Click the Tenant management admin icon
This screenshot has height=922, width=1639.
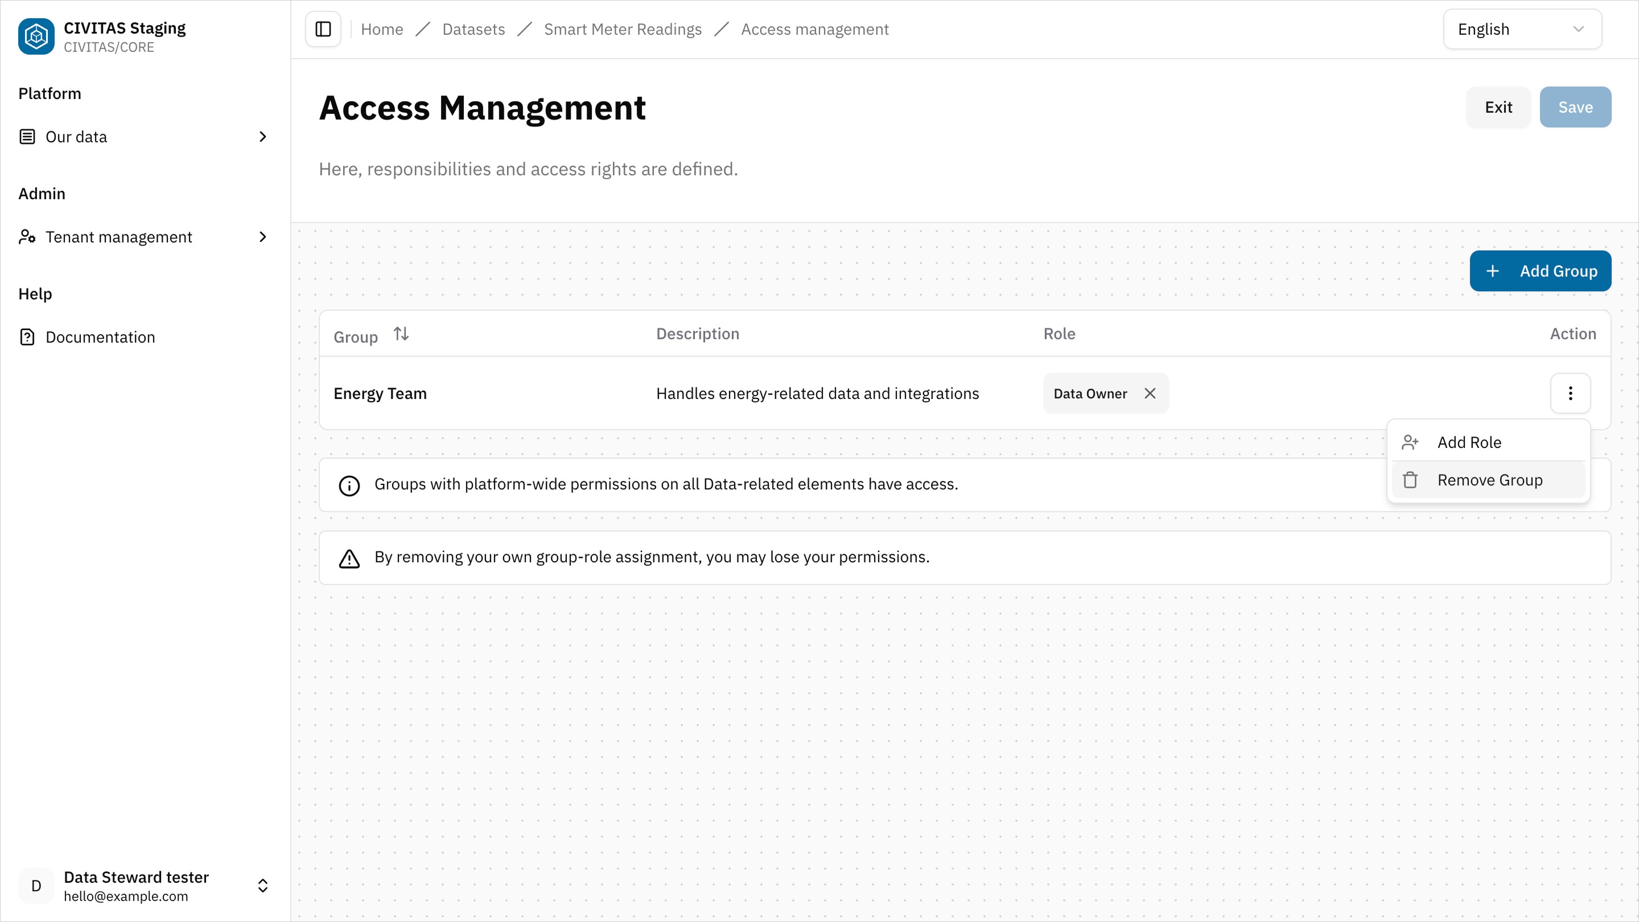[27, 237]
